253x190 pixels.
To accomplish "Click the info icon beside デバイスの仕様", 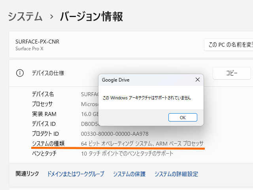I will click(x=20, y=73).
